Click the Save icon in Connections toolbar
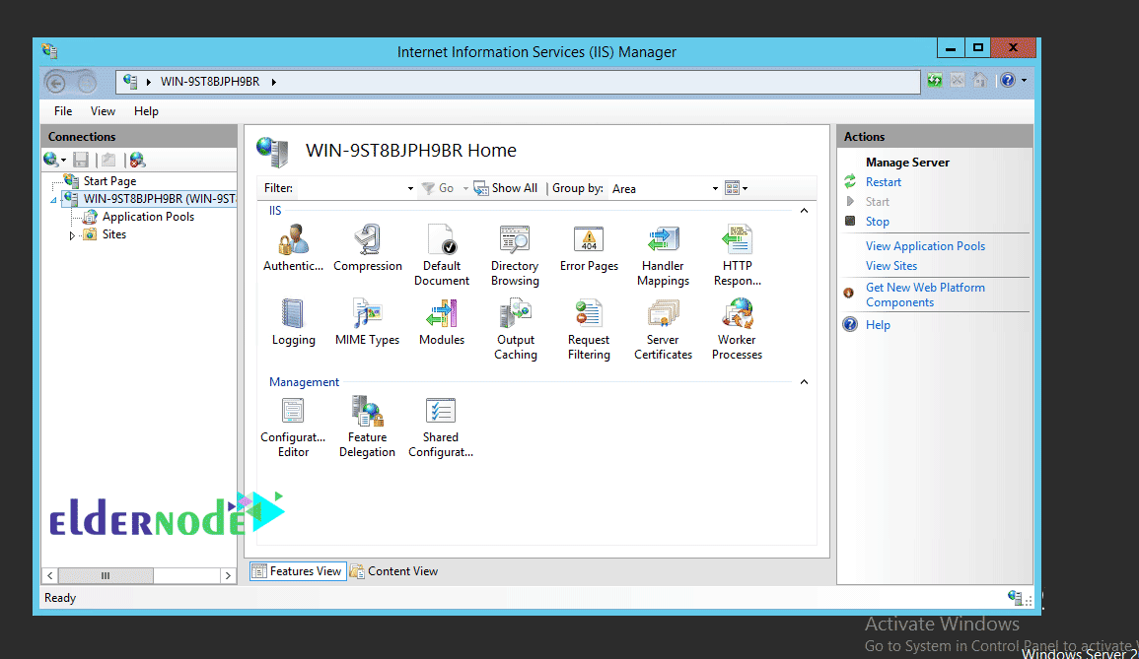Screen dimensions: 1139x659 pyautogui.click(x=81, y=160)
